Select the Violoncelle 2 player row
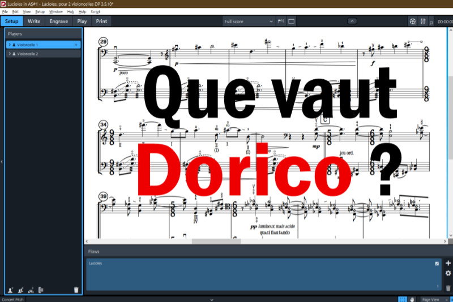This screenshot has height=302, width=453. [44, 54]
